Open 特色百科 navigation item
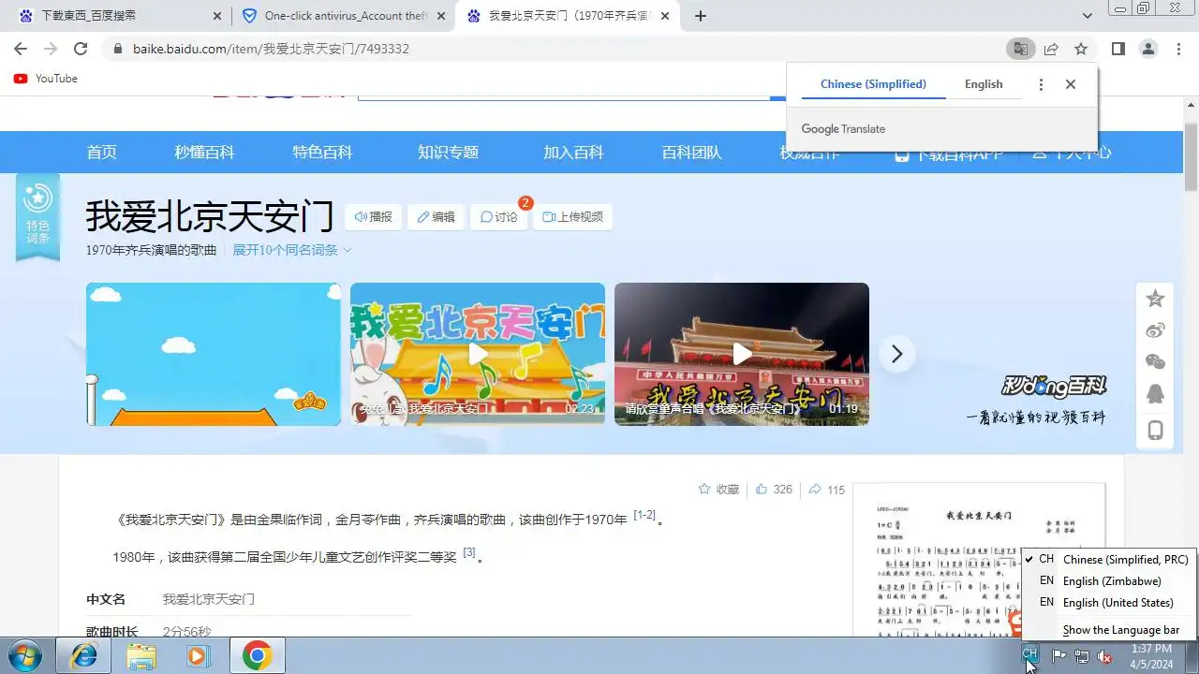1199x674 pixels. pyautogui.click(x=322, y=153)
